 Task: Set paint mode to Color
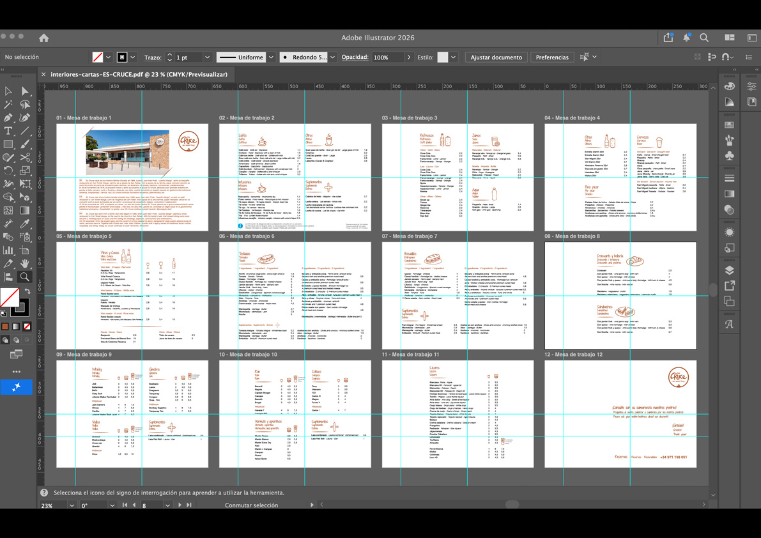tap(5, 327)
